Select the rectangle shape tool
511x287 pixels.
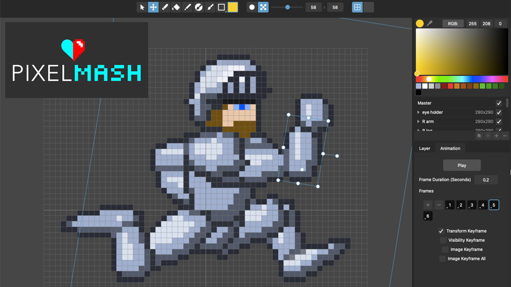pyautogui.click(x=221, y=7)
